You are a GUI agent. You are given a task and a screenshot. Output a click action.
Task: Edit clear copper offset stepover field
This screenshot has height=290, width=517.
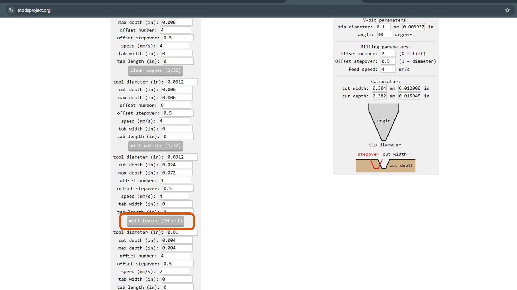tap(178, 113)
